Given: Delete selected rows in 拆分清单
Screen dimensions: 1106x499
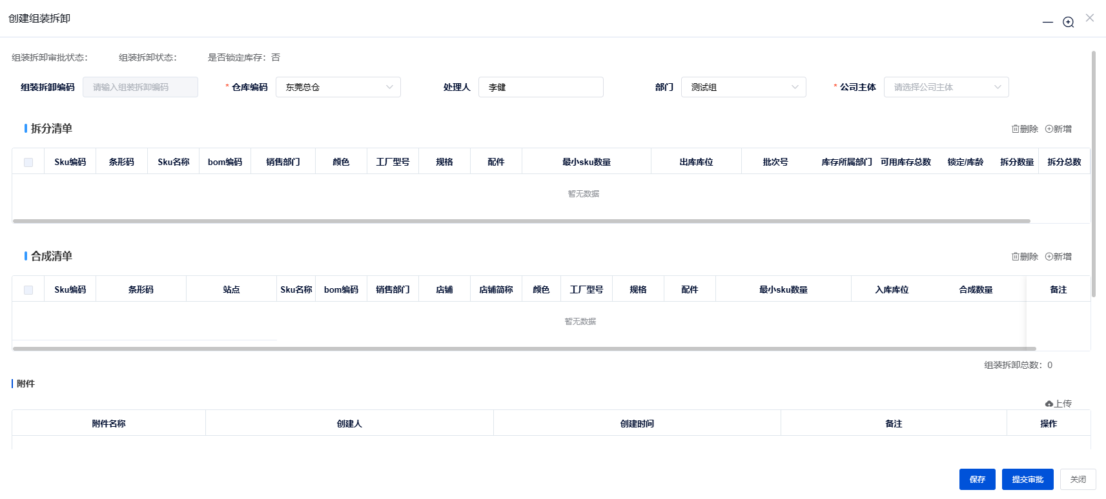Looking at the screenshot, I should pos(1025,129).
